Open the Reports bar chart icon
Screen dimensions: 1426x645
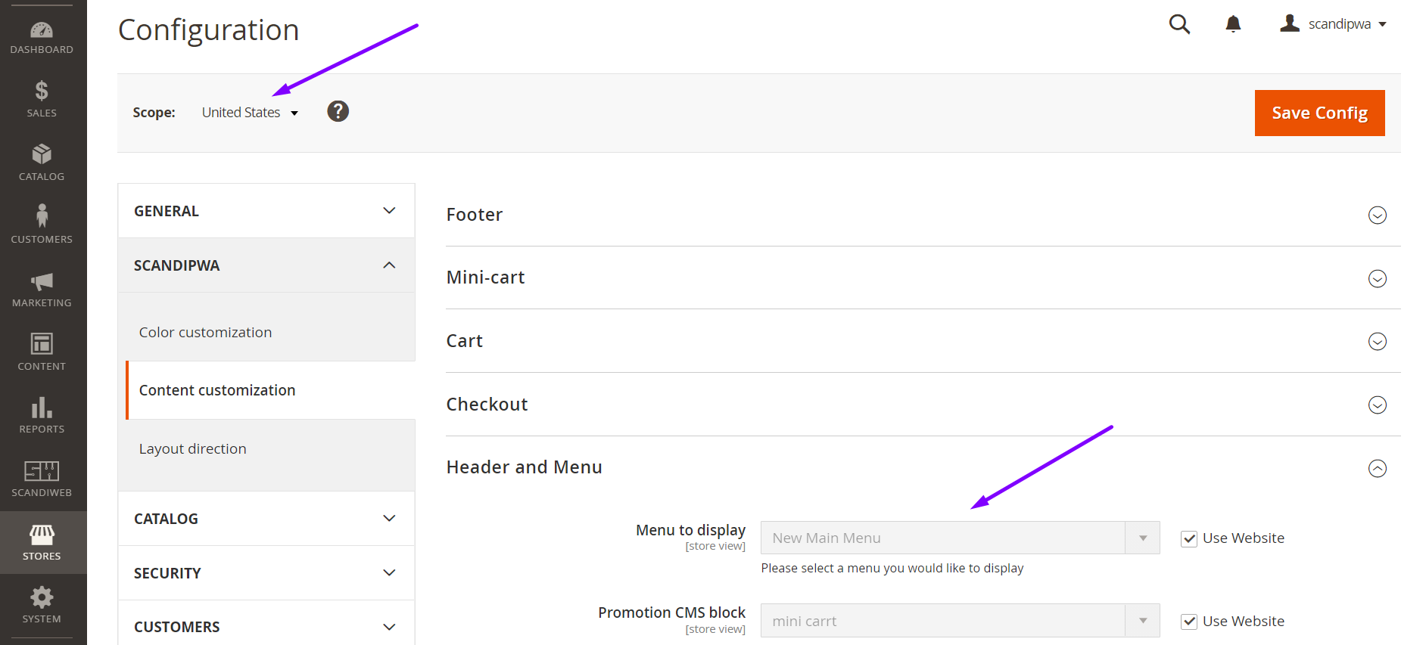[x=42, y=408]
